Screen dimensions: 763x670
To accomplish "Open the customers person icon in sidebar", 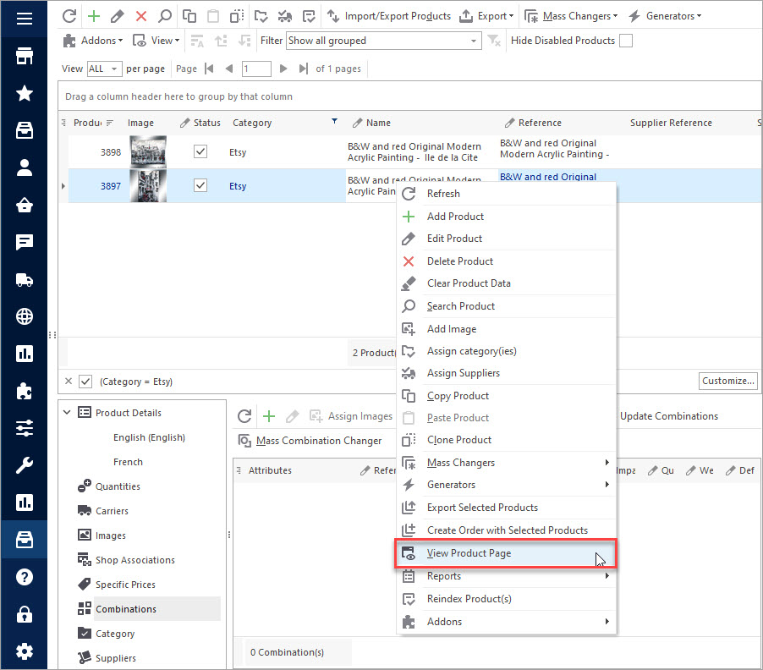I will tap(25, 167).
